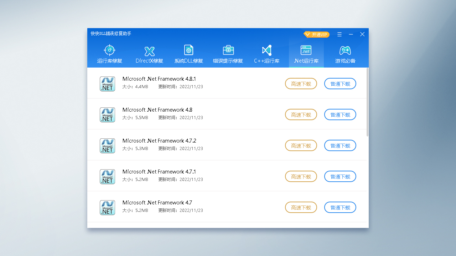Select the .Net运行库 tab

(306, 54)
